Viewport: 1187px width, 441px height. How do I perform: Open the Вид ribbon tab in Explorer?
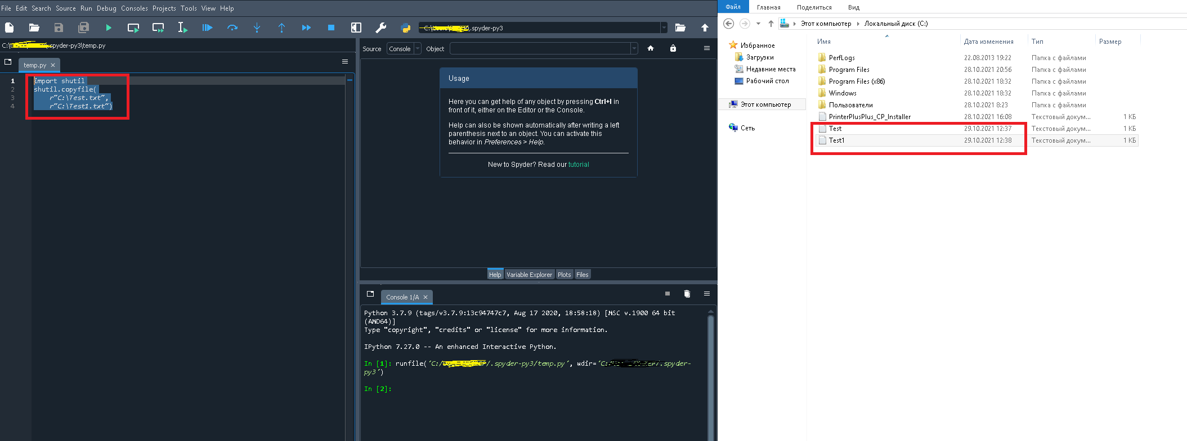[x=854, y=7]
